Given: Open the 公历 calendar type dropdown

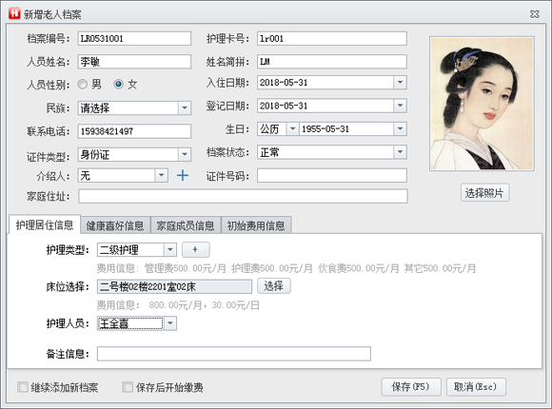Looking at the screenshot, I should click(292, 128).
